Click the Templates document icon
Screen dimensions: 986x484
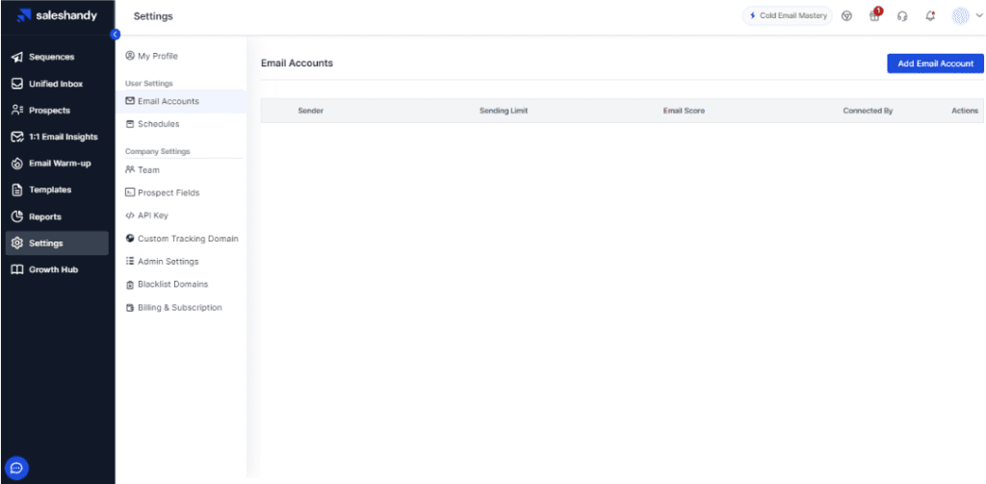tap(17, 190)
